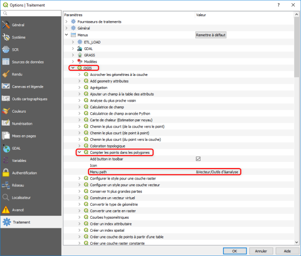Select the GDAL globe icon in sidebar
The width and height of the screenshot is (301, 256).
pyautogui.click(x=6, y=148)
